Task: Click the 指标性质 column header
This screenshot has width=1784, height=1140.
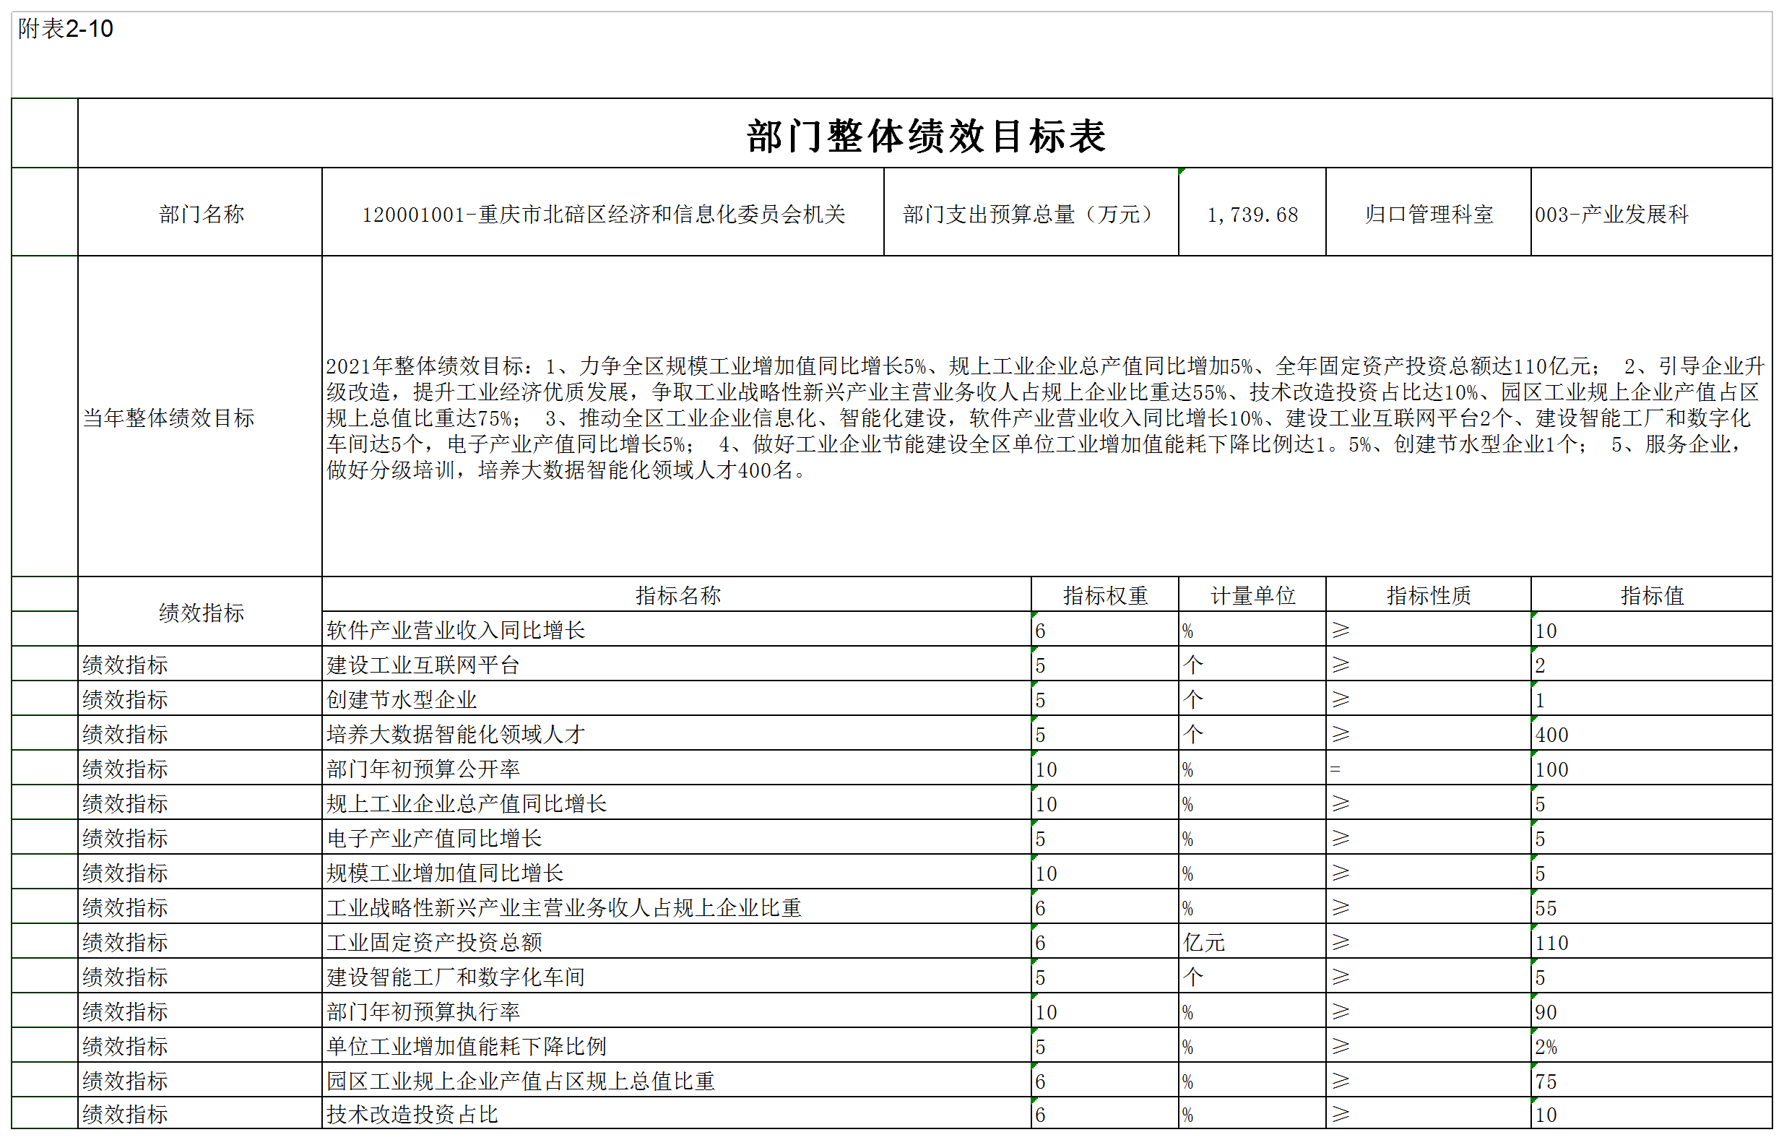Action: pos(1429,595)
